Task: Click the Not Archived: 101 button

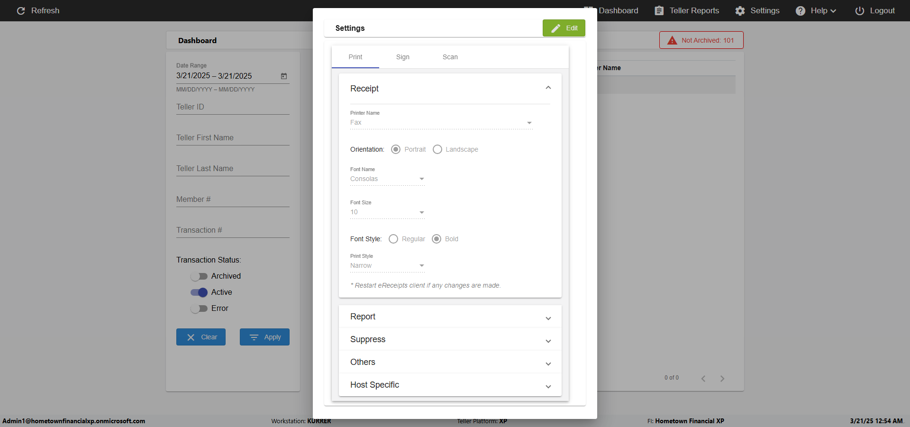Action: click(x=701, y=40)
